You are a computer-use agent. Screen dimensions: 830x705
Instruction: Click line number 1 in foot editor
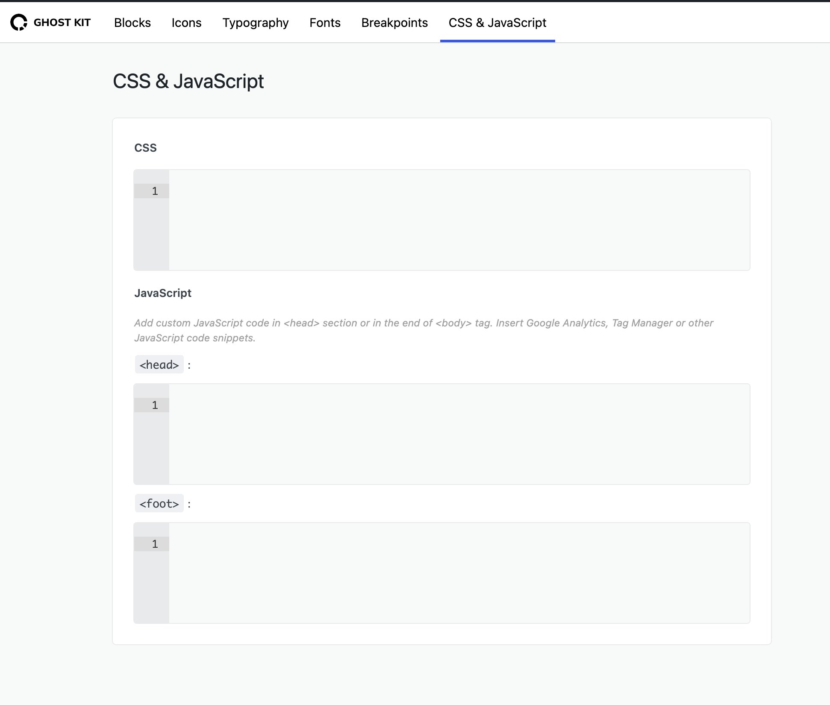pyautogui.click(x=155, y=543)
